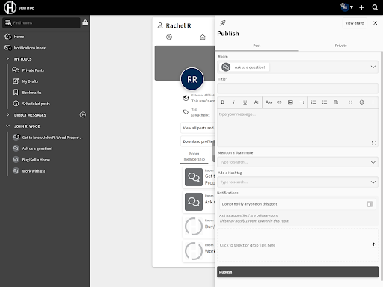The image size is (383, 287).
Task: Click the JRW HUB logo icon
Action: 10,7
